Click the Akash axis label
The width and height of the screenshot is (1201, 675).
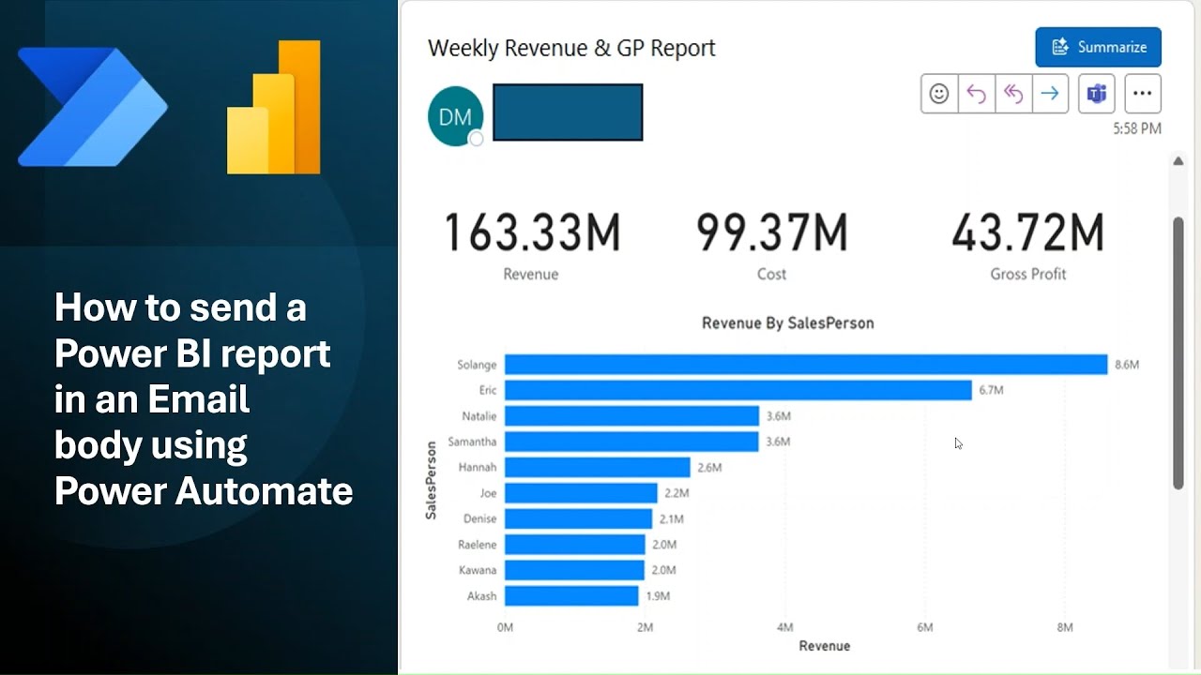point(482,596)
